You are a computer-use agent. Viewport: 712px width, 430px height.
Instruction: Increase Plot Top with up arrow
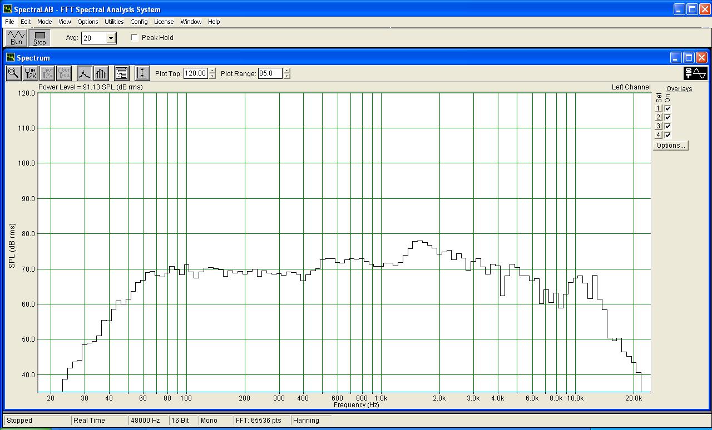(212, 71)
